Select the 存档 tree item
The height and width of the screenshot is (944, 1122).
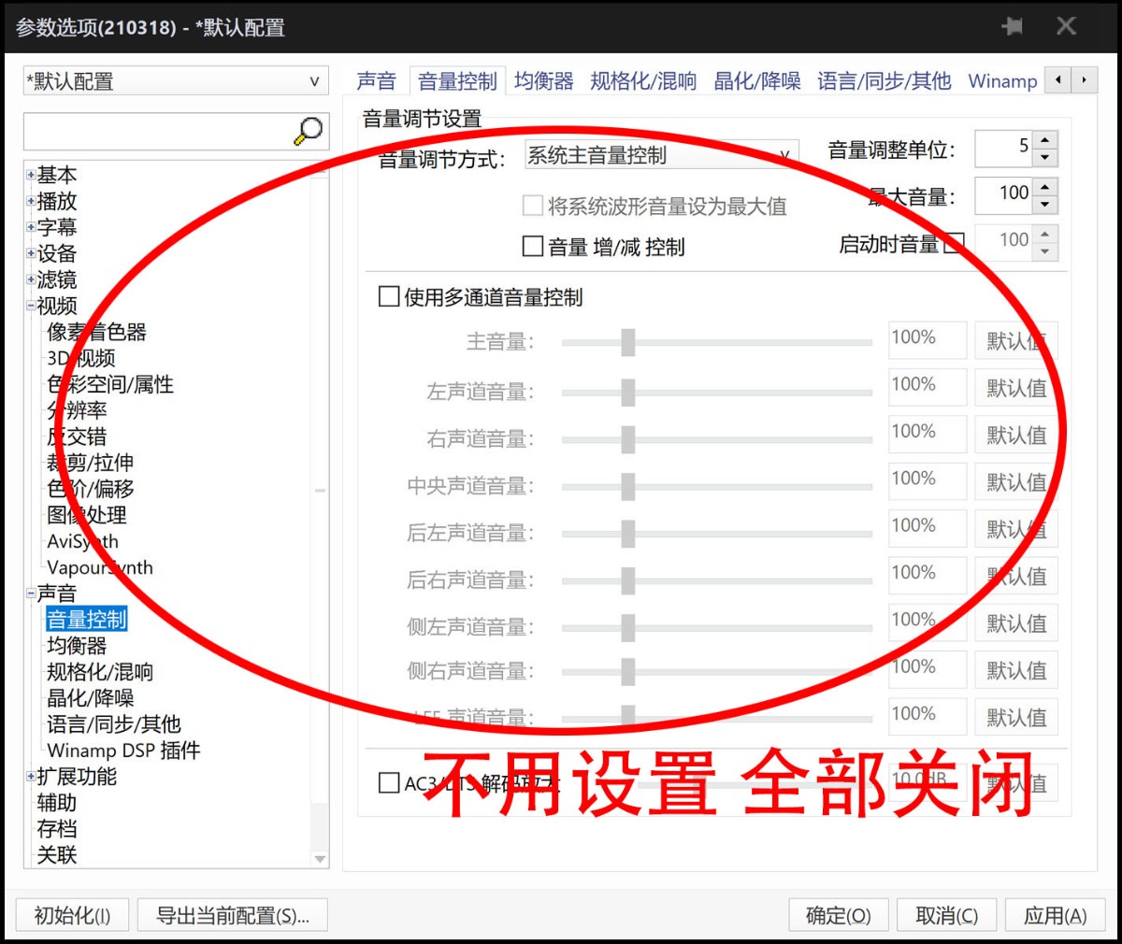tap(57, 829)
